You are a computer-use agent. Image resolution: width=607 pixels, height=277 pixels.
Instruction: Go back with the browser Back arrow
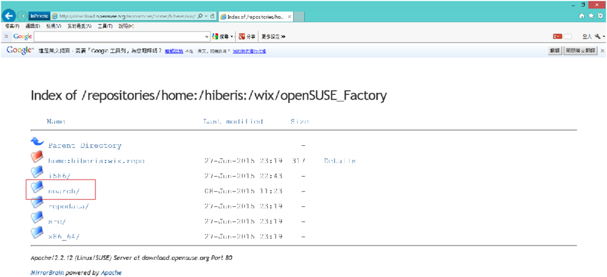pos(8,16)
